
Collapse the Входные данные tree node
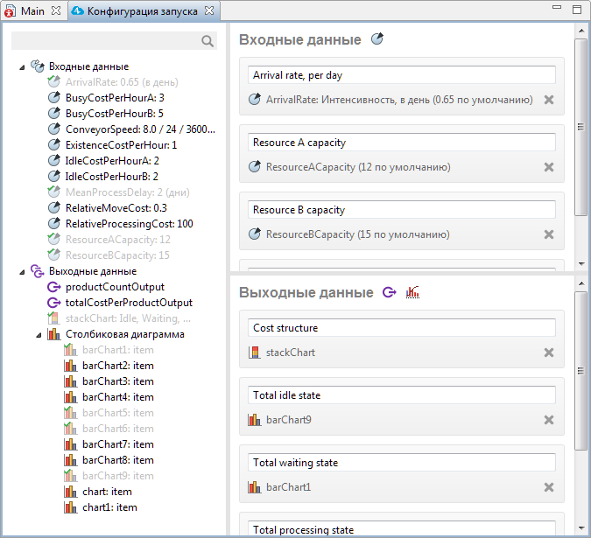22,67
